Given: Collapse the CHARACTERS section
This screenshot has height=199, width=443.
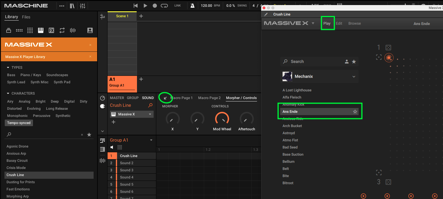Looking at the screenshot, I should pyautogui.click(x=8, y=93).
